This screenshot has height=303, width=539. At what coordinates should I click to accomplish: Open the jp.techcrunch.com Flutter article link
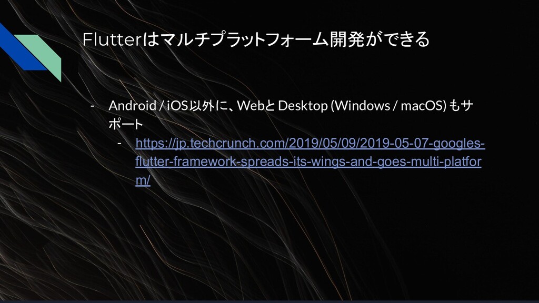coord(310,161)
